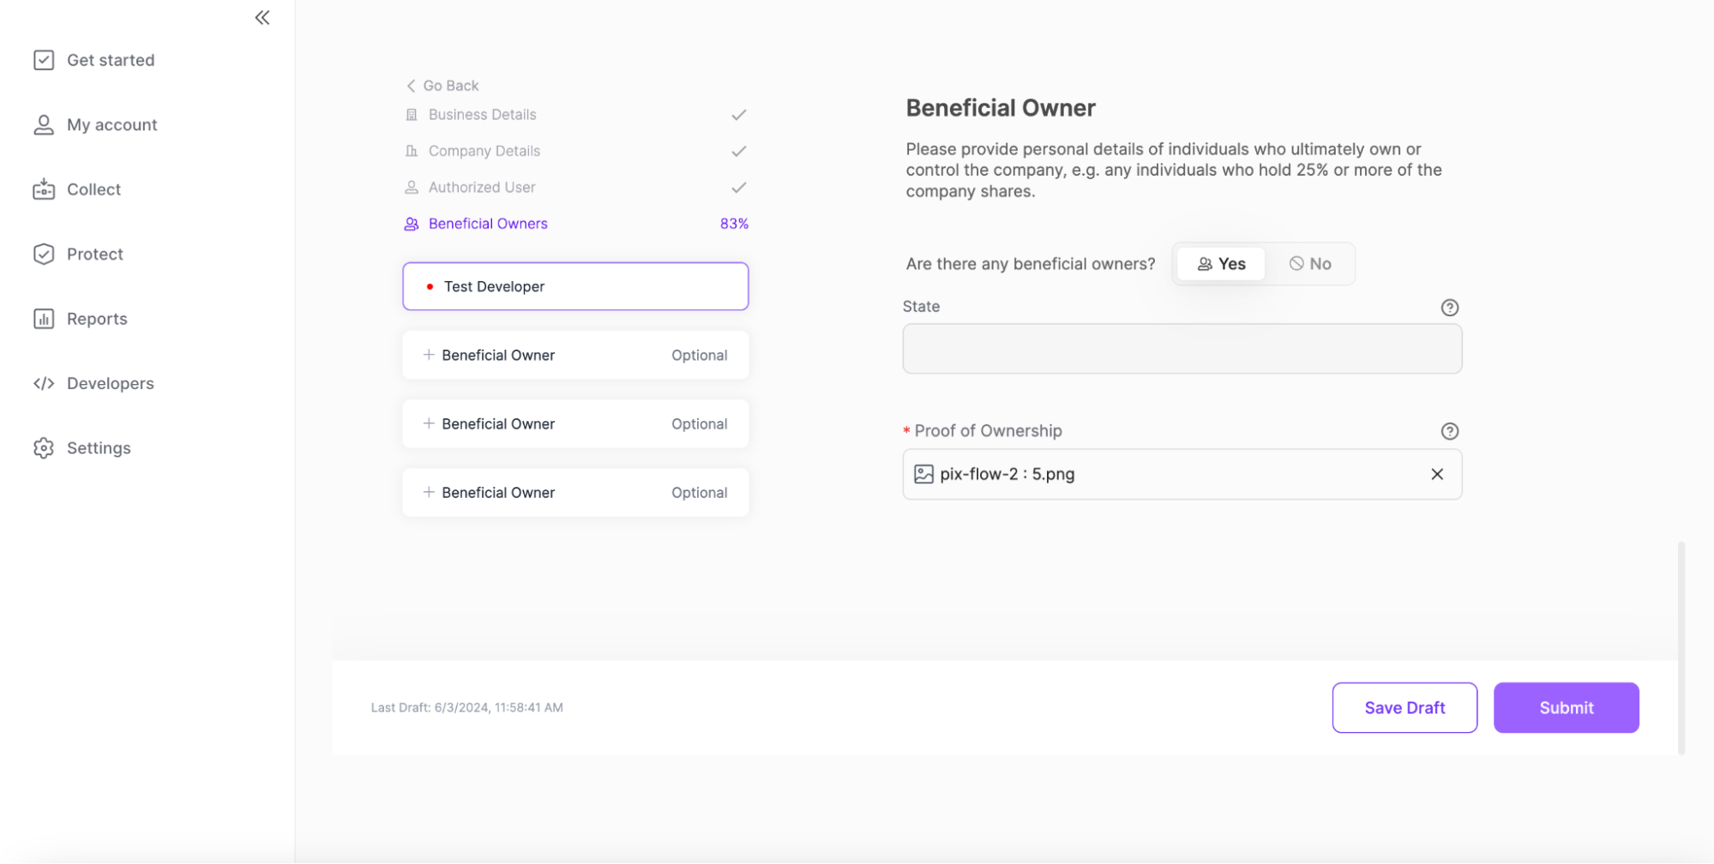This screenshot has width=1714, height=864.
Task: Click the Reports chart icon
Action: coord(44,319)
